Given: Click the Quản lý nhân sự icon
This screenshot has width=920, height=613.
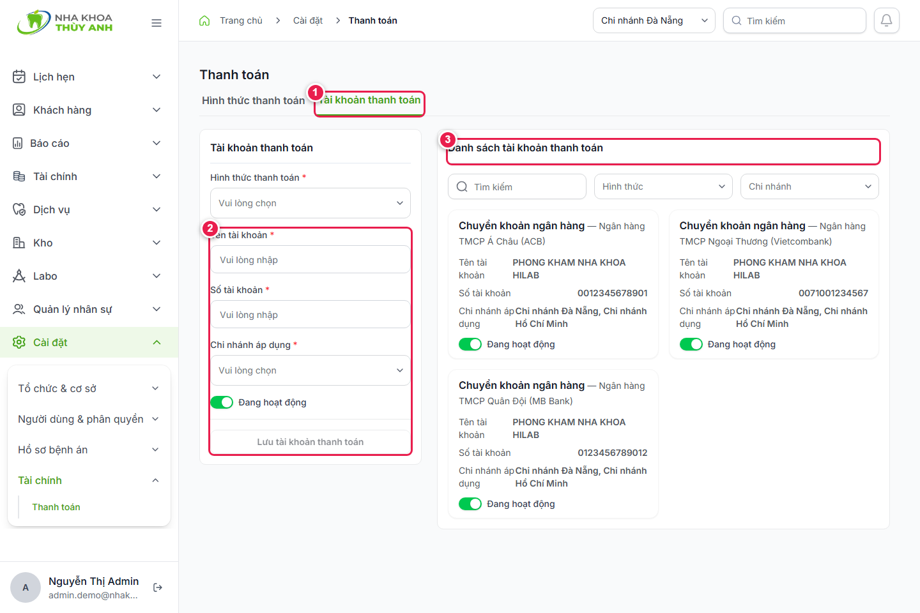Looking at the screenshot, I should click(19, 309).
